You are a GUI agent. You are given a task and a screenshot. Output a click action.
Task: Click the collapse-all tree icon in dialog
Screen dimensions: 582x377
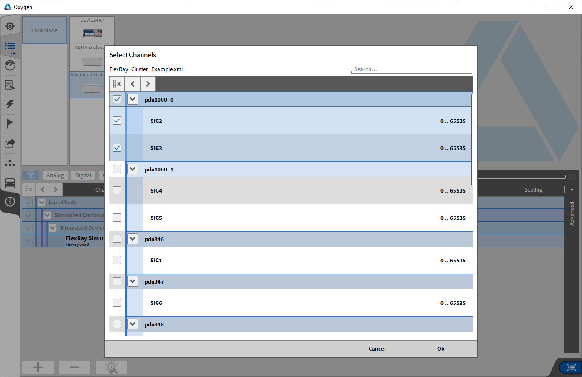click(x=117, y=84)
